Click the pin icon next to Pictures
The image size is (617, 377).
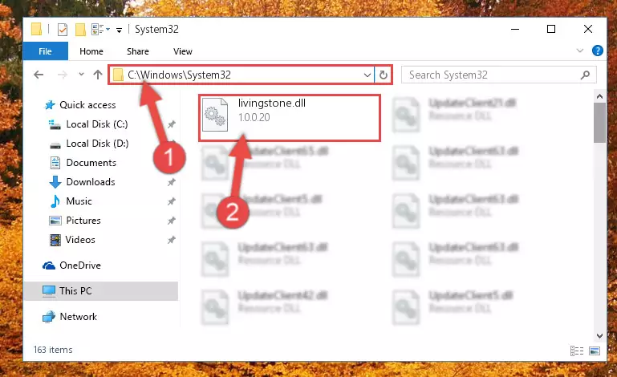[171, 221]
